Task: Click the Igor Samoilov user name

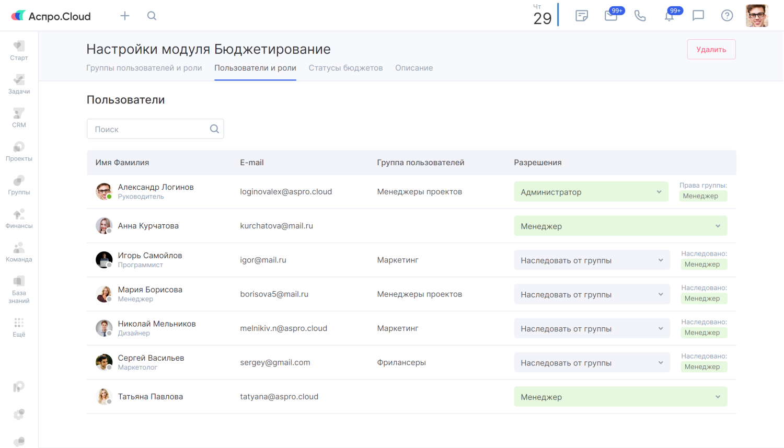Action: (x=150, y=256)
